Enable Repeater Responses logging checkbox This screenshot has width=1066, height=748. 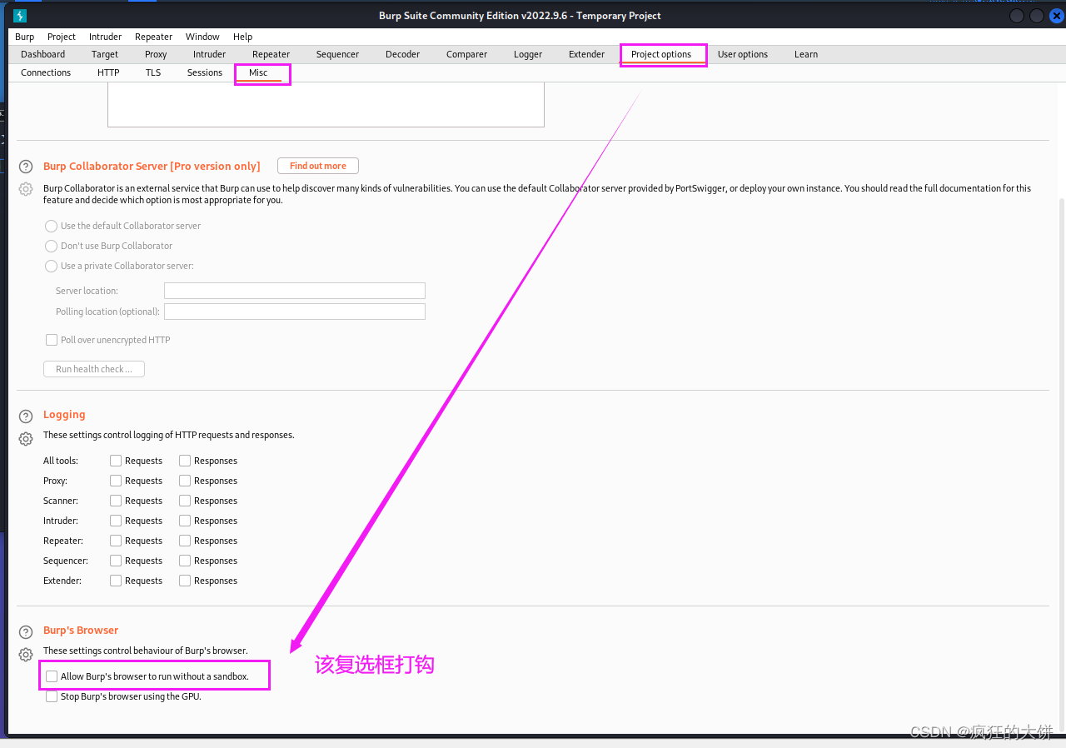click(x=185, y=541)
